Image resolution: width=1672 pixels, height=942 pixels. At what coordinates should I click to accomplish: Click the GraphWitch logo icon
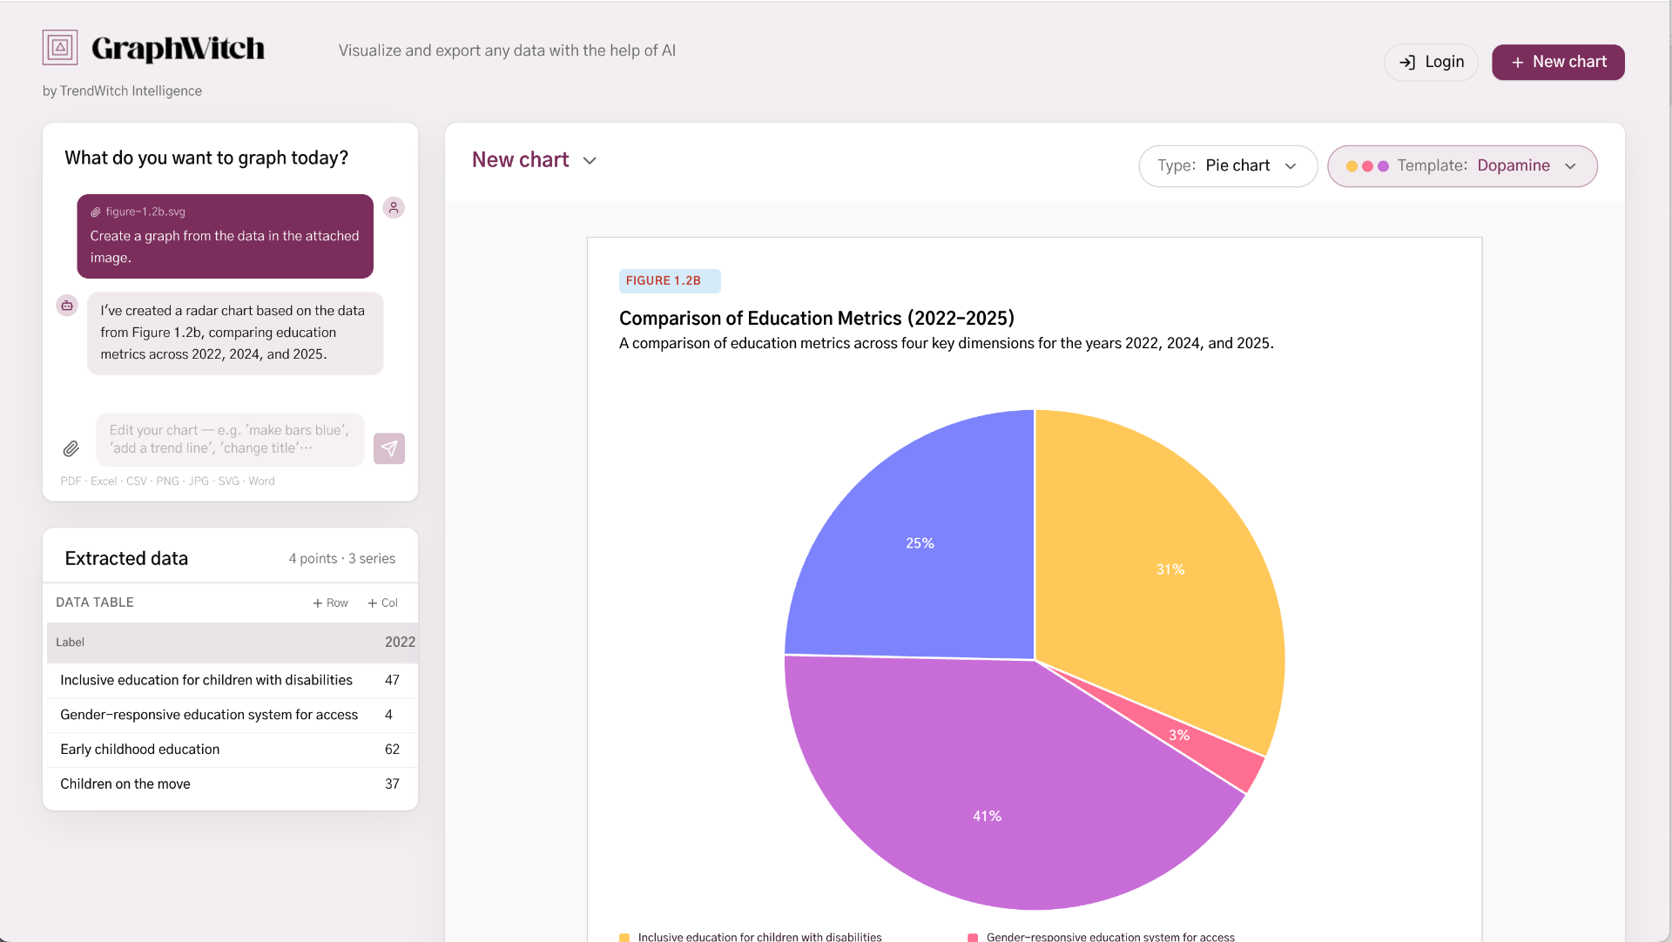tap(60, 48)
